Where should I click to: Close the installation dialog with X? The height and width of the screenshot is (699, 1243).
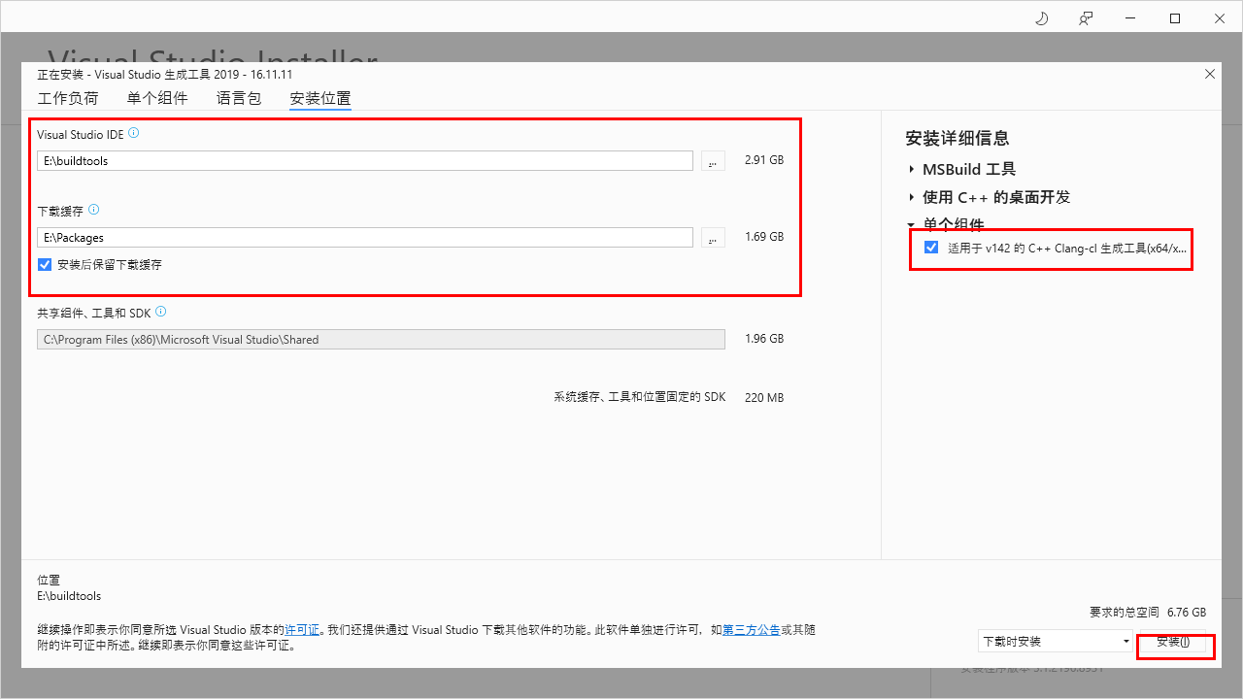[1210, 74]
